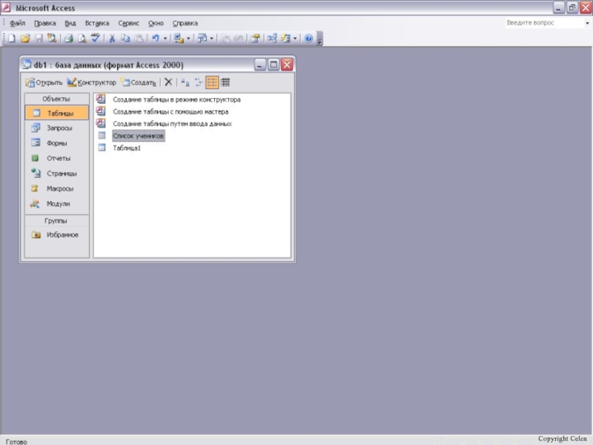Screen dimensions: 593x445
Task: Expand the Undo dropdown arrow
Action: tap(165, 38)
